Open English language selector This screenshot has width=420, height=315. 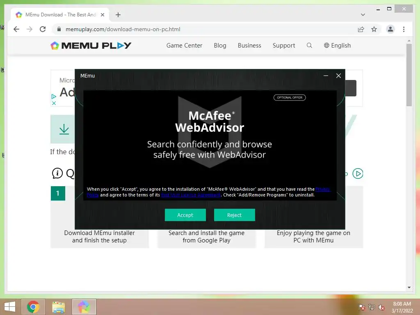pos(337,46)
